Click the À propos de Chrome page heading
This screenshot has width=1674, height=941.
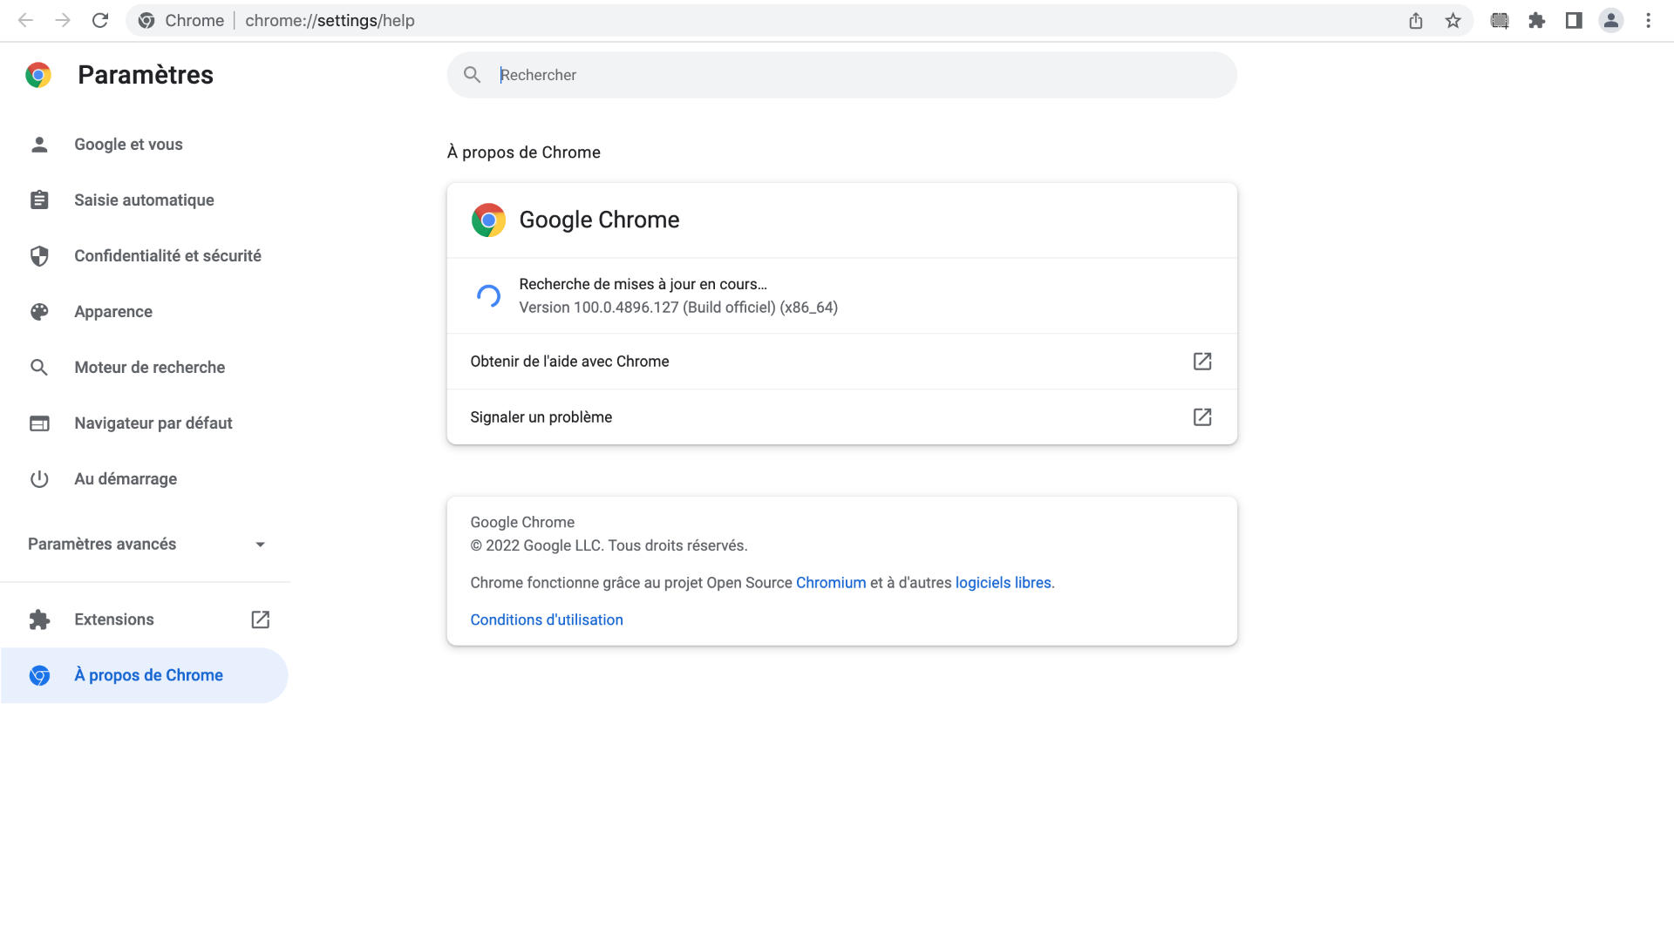coord(523,152)
